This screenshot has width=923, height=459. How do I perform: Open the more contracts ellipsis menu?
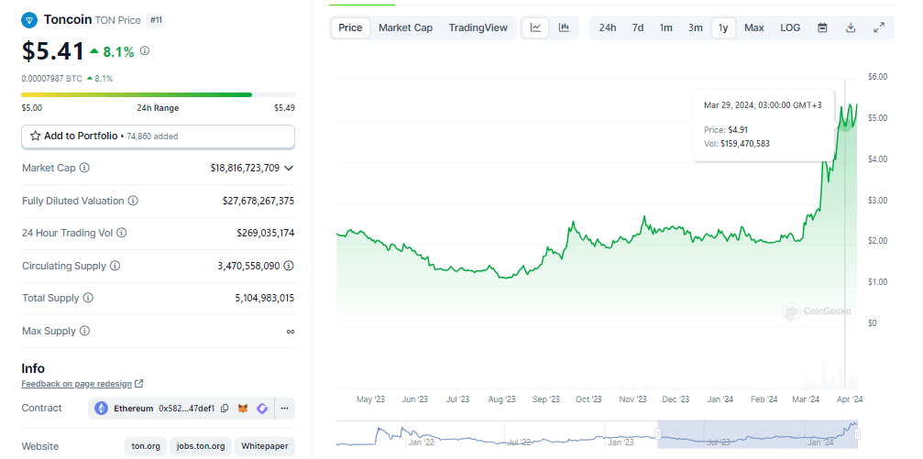284,409
